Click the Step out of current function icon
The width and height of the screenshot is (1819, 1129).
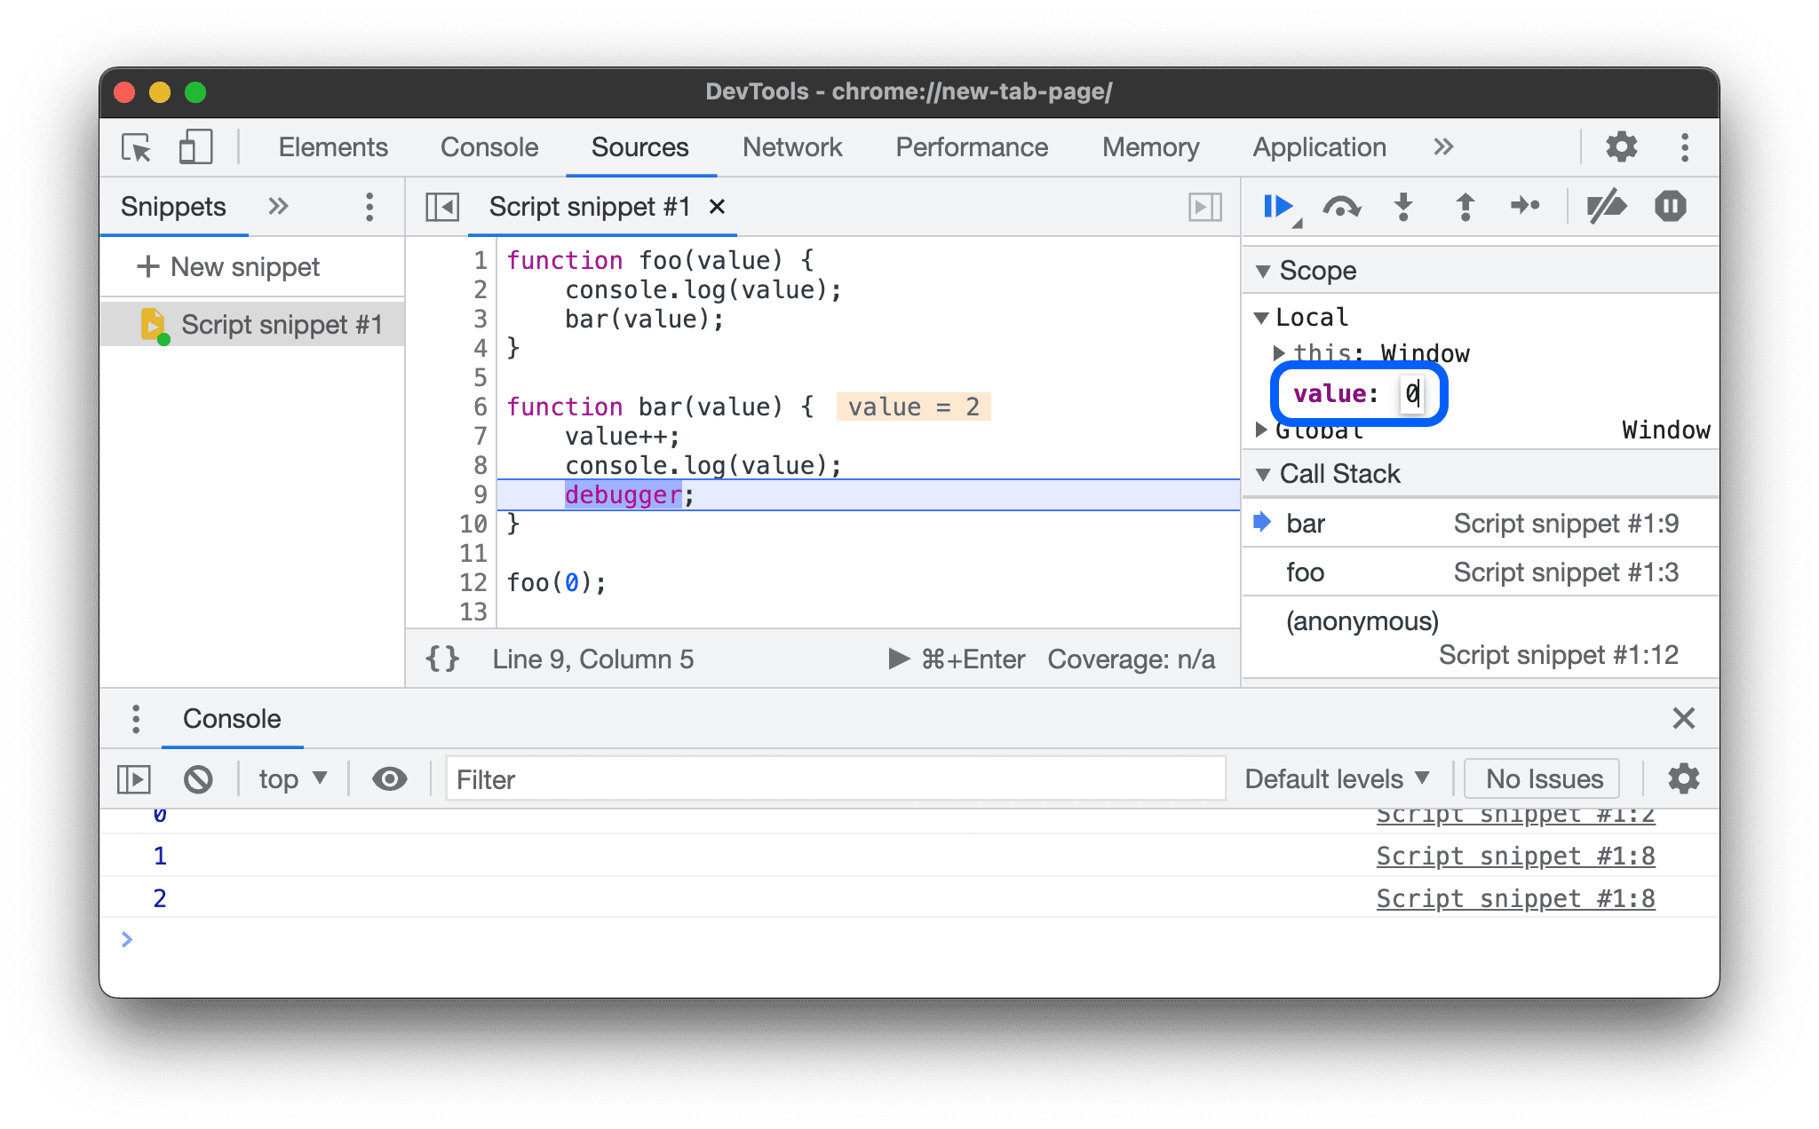[1466, 206]
